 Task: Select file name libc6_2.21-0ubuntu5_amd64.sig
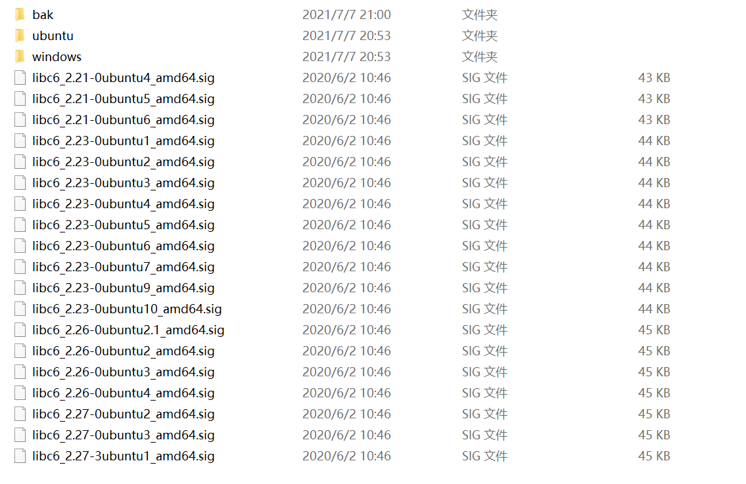[x=123, y=99]
